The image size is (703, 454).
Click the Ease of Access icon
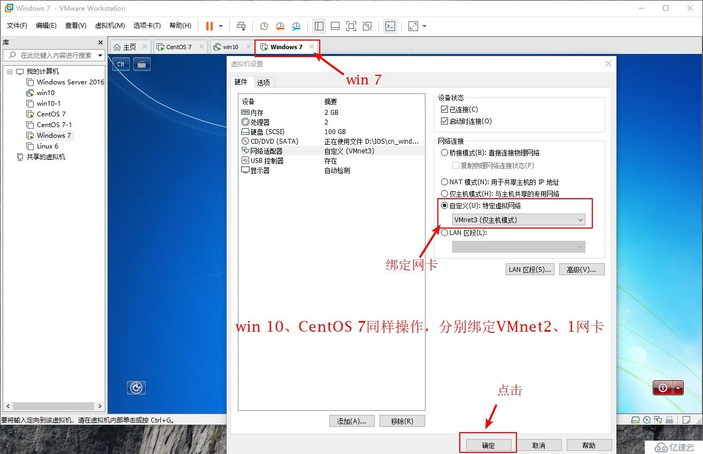point(136,388)
